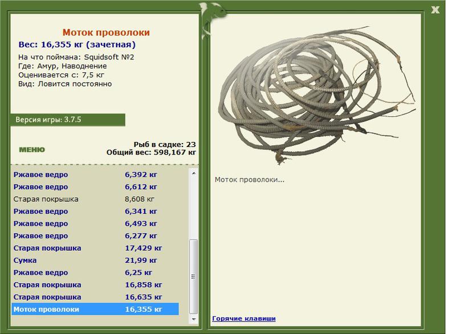Open the Горячие клавиши link
Image resolution: width=456 pixels, height=334 pixels.
pyautogui.click(x=244, y=318)
